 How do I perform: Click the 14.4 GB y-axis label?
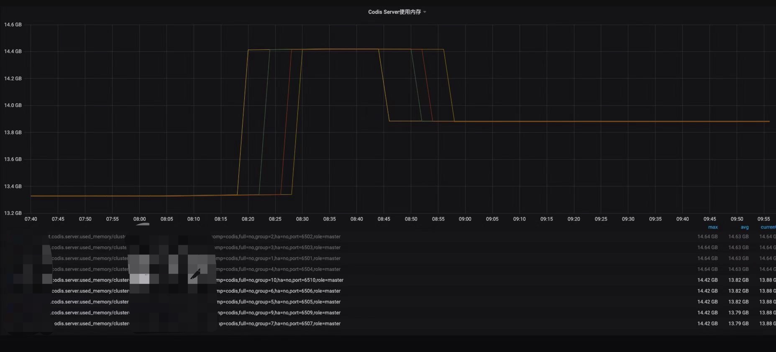(x=13, y=51)
